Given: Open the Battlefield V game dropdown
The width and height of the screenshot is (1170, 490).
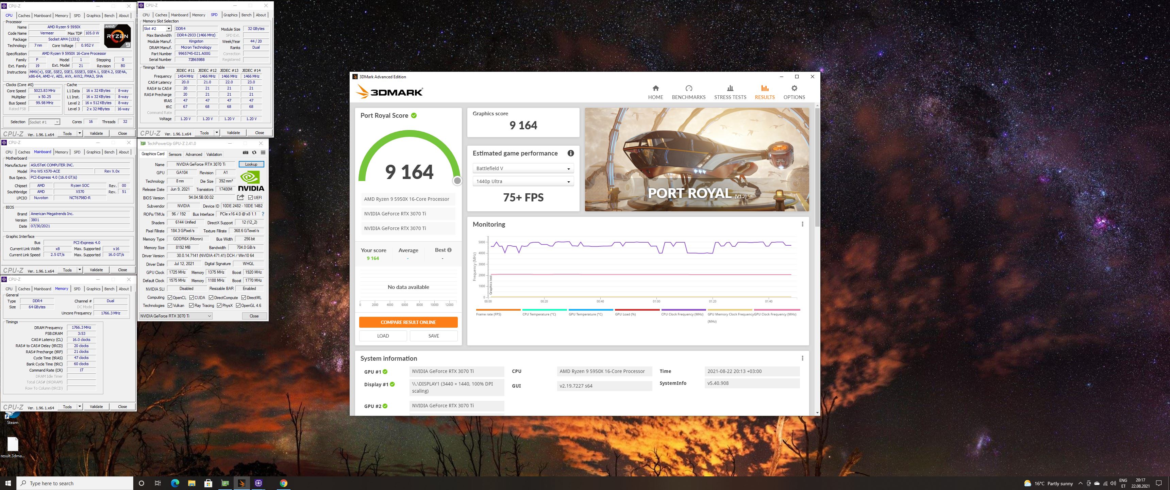Looking at the screenshot, I should pos(523,168).
